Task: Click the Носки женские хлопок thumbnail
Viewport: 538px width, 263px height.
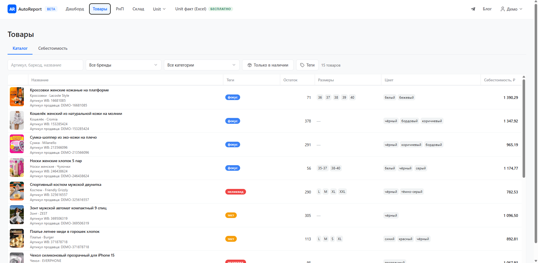Action: 17,167
